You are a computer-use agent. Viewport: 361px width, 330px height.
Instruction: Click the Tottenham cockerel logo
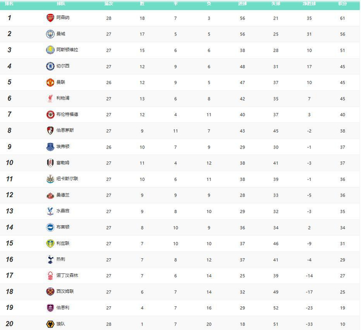50,259
